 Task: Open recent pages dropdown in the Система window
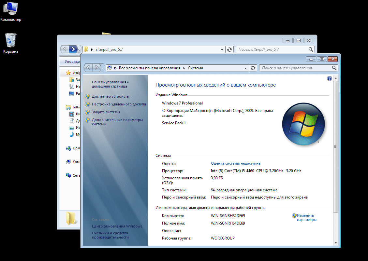click(103, 68)
